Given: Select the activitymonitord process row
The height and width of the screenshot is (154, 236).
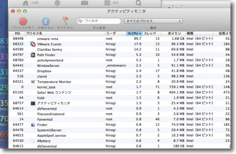Looking at the screenshot, I should (119, 60).
